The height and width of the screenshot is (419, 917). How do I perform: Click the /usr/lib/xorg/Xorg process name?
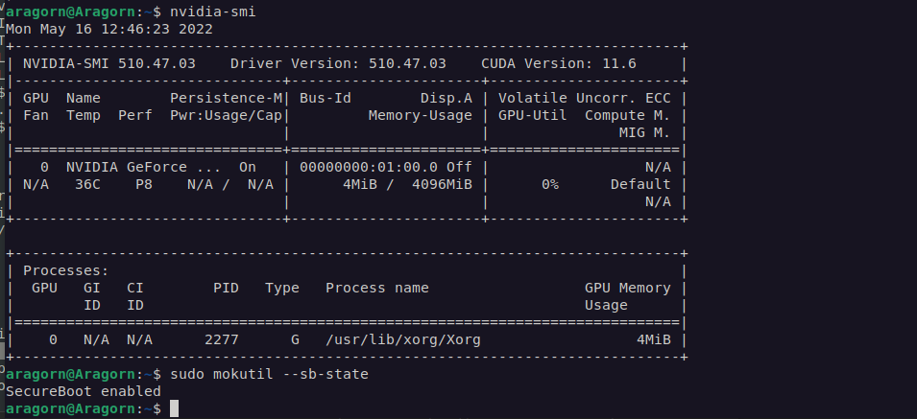pos(403,339)
